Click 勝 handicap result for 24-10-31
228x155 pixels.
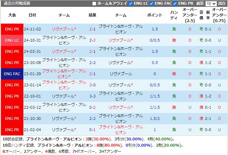[x=174, y=40]
